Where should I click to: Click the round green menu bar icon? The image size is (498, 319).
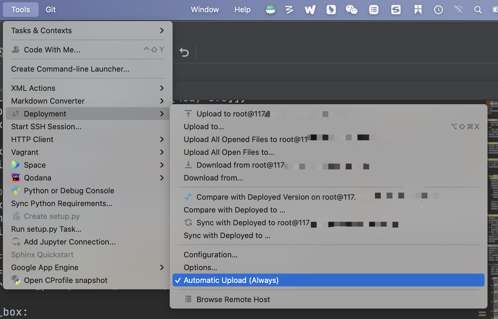coord(271,10)
